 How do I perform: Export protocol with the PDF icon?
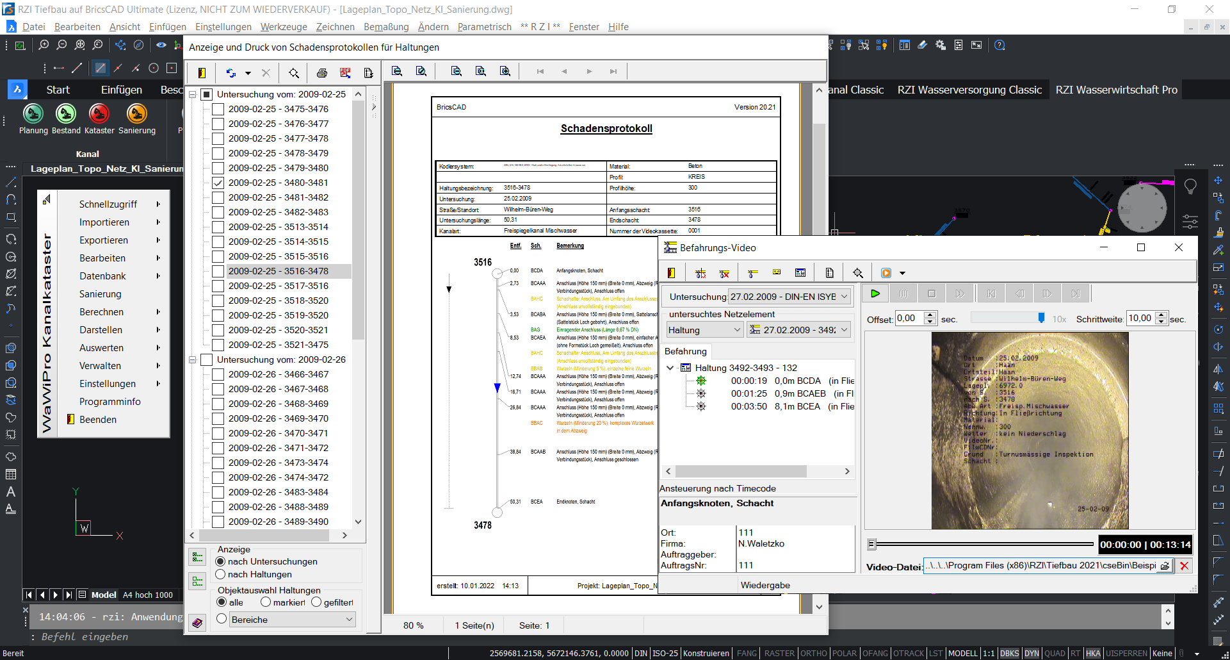345,73
